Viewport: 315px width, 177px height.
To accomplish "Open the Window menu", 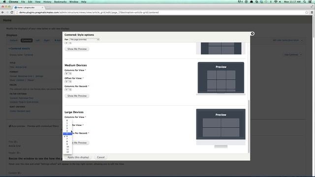I will point(74,1).
